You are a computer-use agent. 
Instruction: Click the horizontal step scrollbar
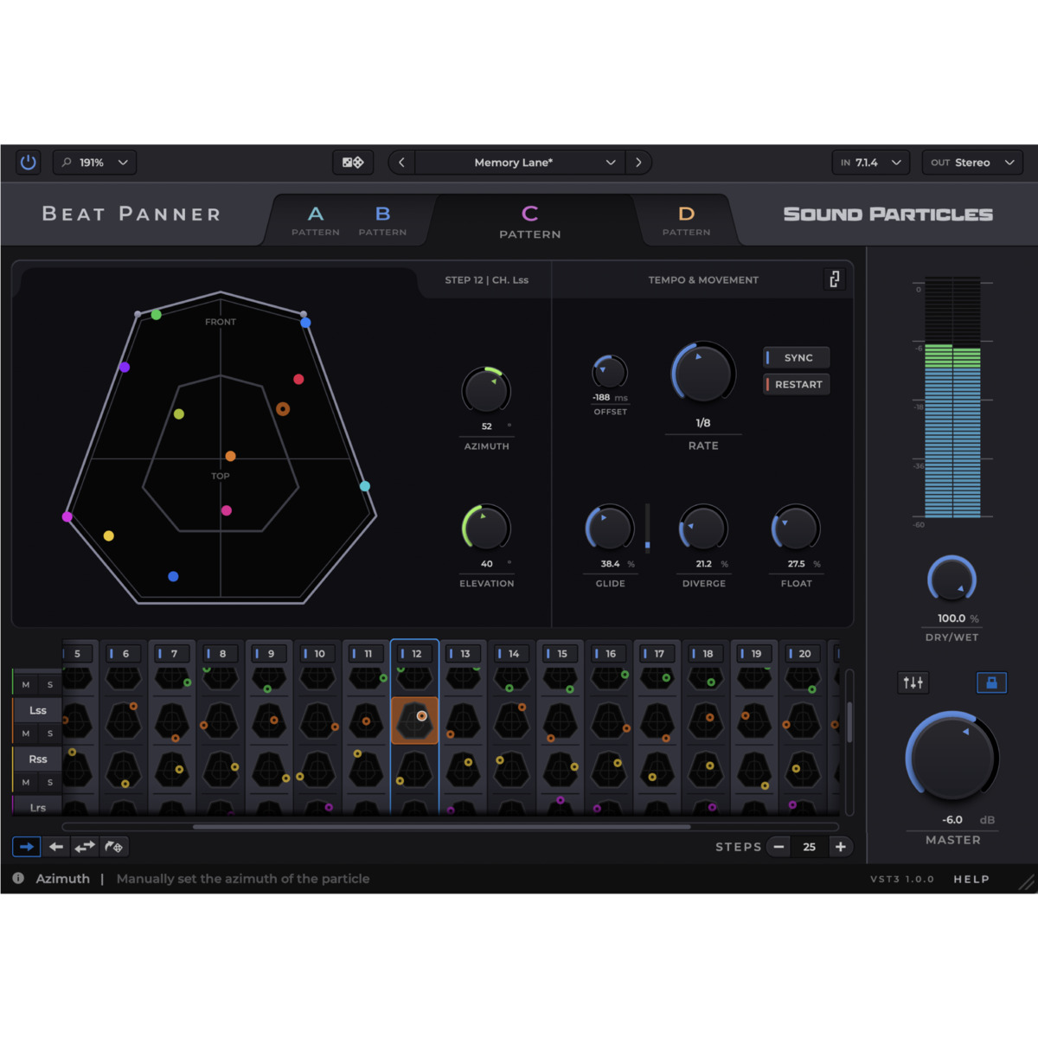click(441, 827)
